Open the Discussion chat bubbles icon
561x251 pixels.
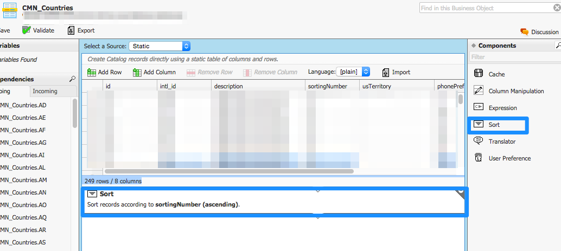coord(525,32)
